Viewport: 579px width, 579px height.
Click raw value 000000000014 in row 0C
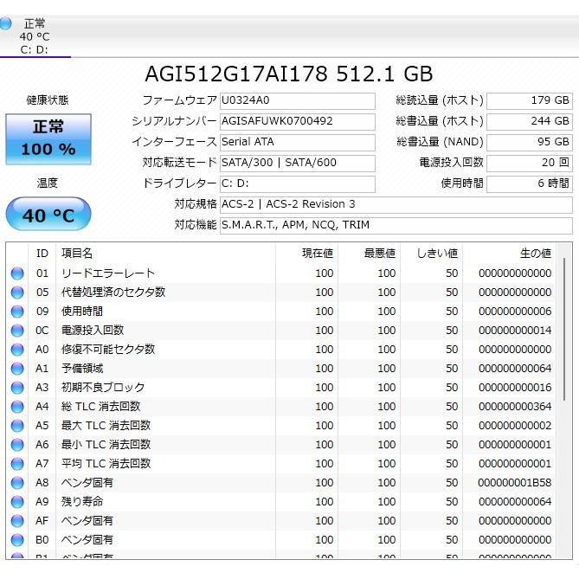515,331
